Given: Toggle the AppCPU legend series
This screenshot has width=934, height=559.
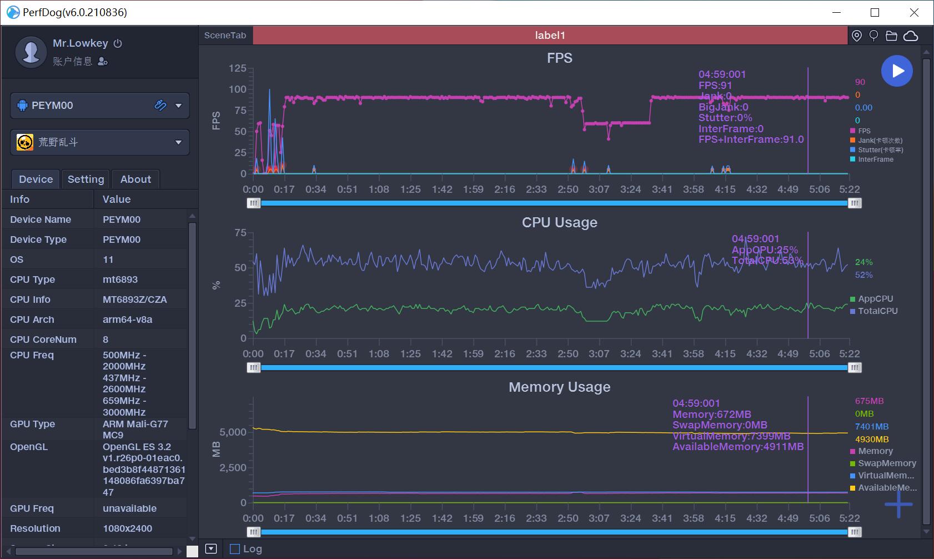Looking at the screenshot, I should [x=872, y=299].
